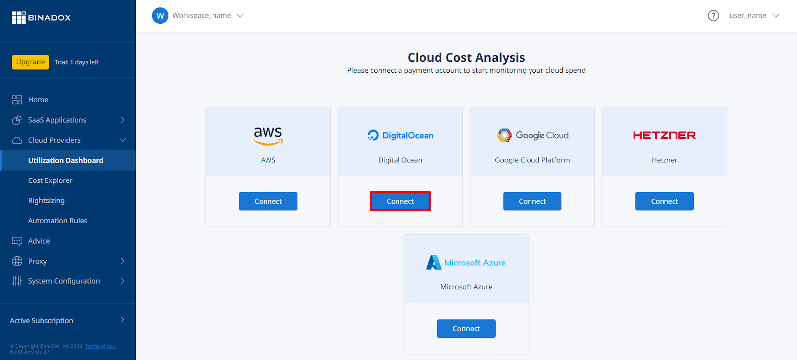
Task: Click the 'System Configuration' label
Action: 64,281
